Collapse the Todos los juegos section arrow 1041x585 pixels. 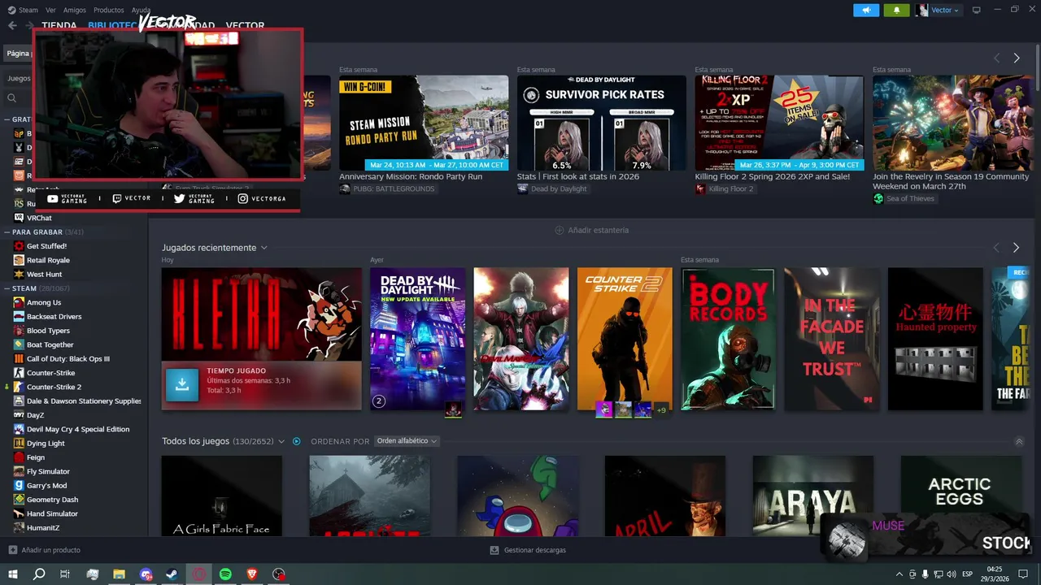[x=1019, y=442]
